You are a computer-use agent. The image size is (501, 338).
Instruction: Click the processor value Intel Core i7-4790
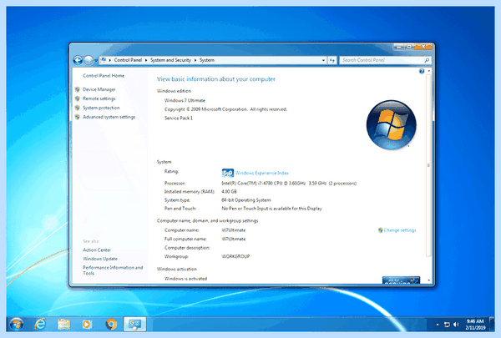pyautogui.click(x=289, y=184)
